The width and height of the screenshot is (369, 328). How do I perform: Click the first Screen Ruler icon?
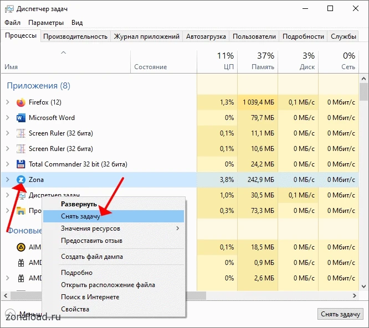(x=21, y=133)
